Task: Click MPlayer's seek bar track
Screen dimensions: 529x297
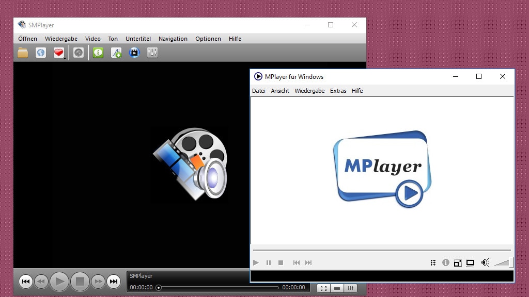Action: point(382,251)
